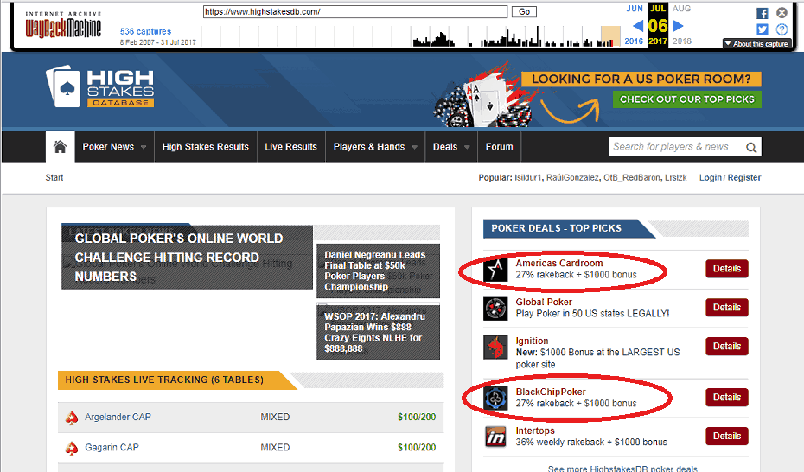
Task: Expand the Deals dropdown arrow
Action: 467,147
